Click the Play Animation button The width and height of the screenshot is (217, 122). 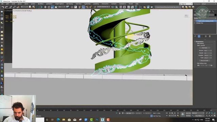[x=172, y=113]
